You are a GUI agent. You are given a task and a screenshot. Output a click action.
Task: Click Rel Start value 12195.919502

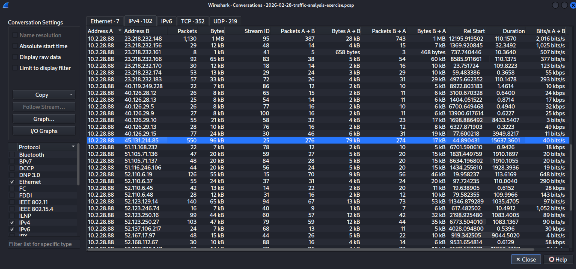[x=466, y=39]
